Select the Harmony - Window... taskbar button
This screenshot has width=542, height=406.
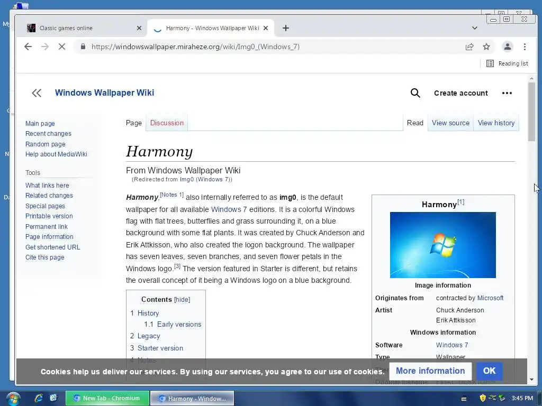click(192, 399)
